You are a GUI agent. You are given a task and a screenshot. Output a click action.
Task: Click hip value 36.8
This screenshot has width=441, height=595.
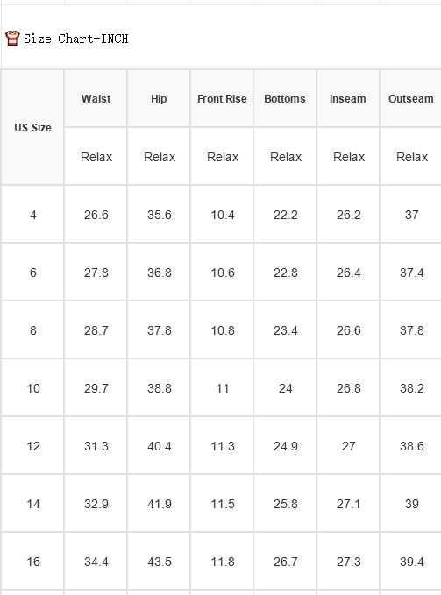pyautogui.click(x=160, y=273)
